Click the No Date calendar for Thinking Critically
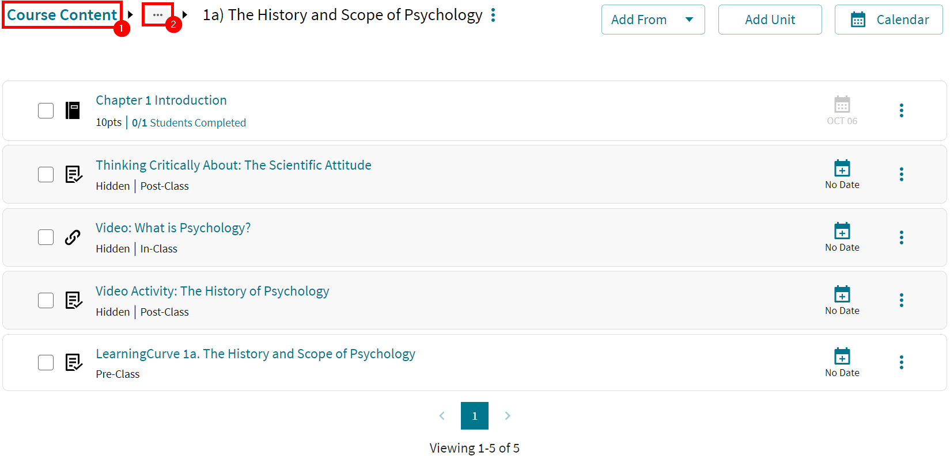 pyautogui.click(x=842, y=169)
